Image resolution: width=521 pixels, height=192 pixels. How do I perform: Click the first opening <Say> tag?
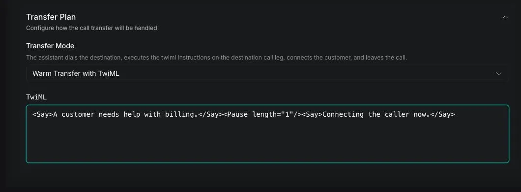tap(43, 115)
